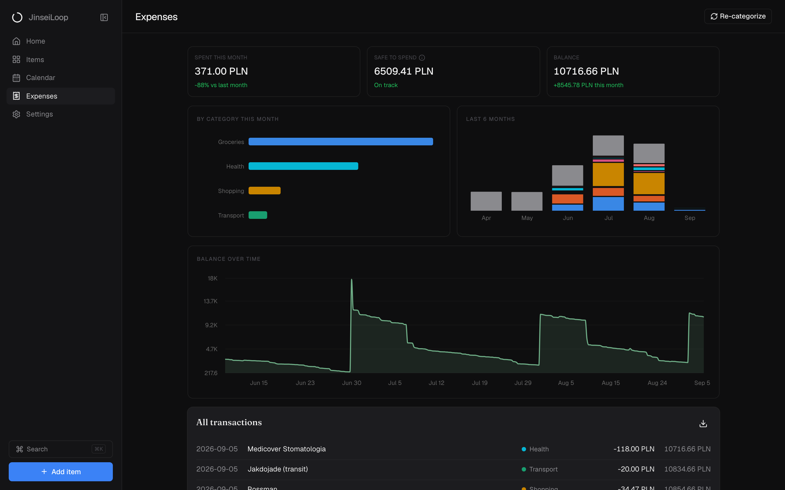Click the May bar in Last 6 Months
This screenshot has height=490, width=785.
527,201
